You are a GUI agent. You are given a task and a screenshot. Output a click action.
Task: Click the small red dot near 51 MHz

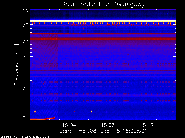[83, 28]
